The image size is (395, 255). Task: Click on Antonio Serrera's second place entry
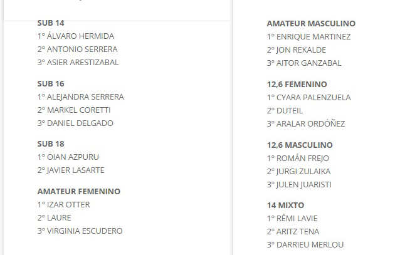(x=77, y=49)
